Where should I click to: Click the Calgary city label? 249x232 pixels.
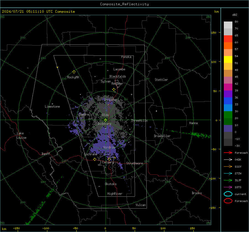coord(108,162)
